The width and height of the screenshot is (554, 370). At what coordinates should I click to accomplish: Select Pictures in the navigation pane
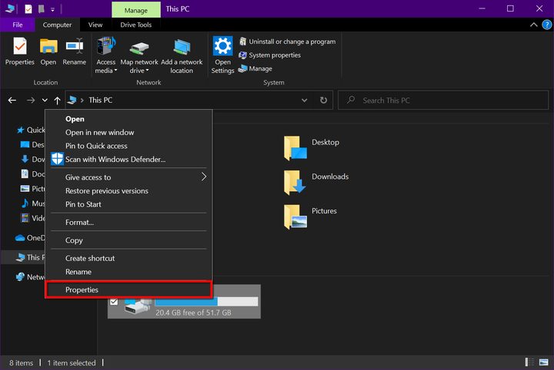(32, 189)
